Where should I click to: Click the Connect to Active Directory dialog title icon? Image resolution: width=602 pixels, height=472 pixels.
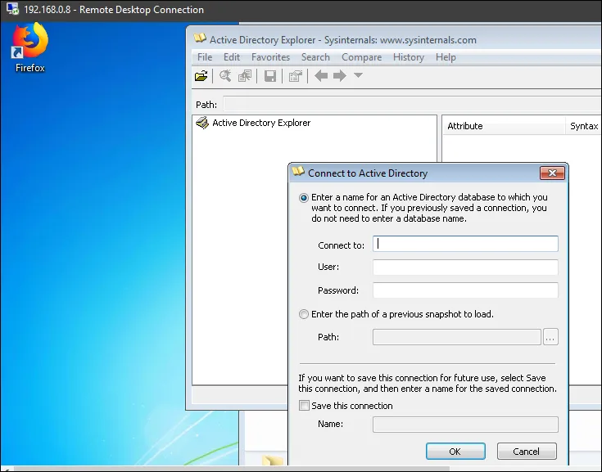pos(298,172)
